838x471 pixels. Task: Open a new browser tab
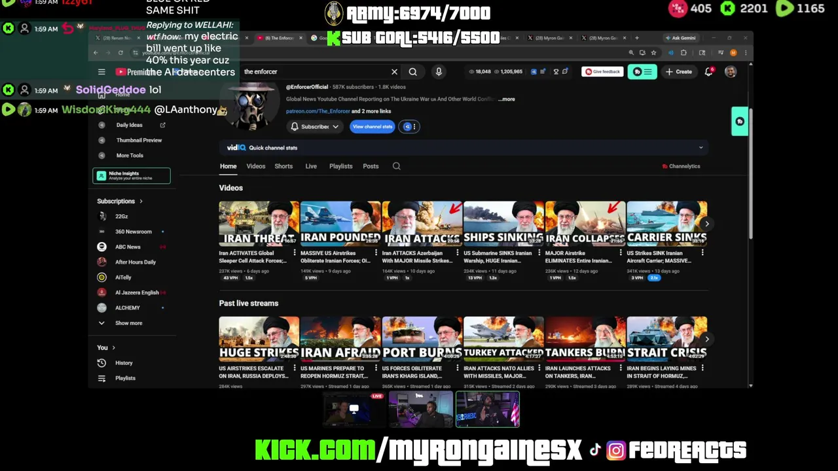[636, 38]
